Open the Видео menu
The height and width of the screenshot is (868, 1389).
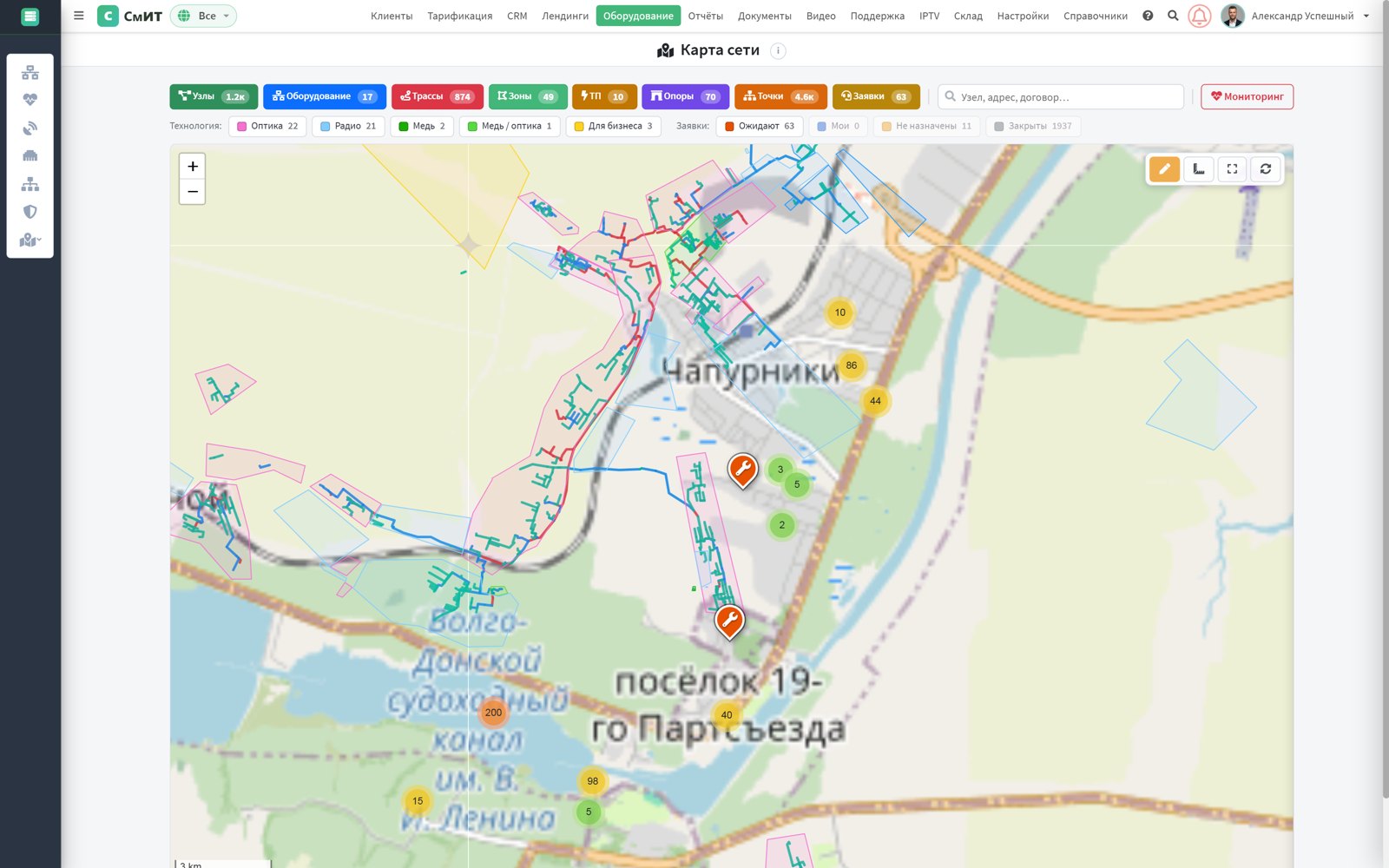point(820,16)
